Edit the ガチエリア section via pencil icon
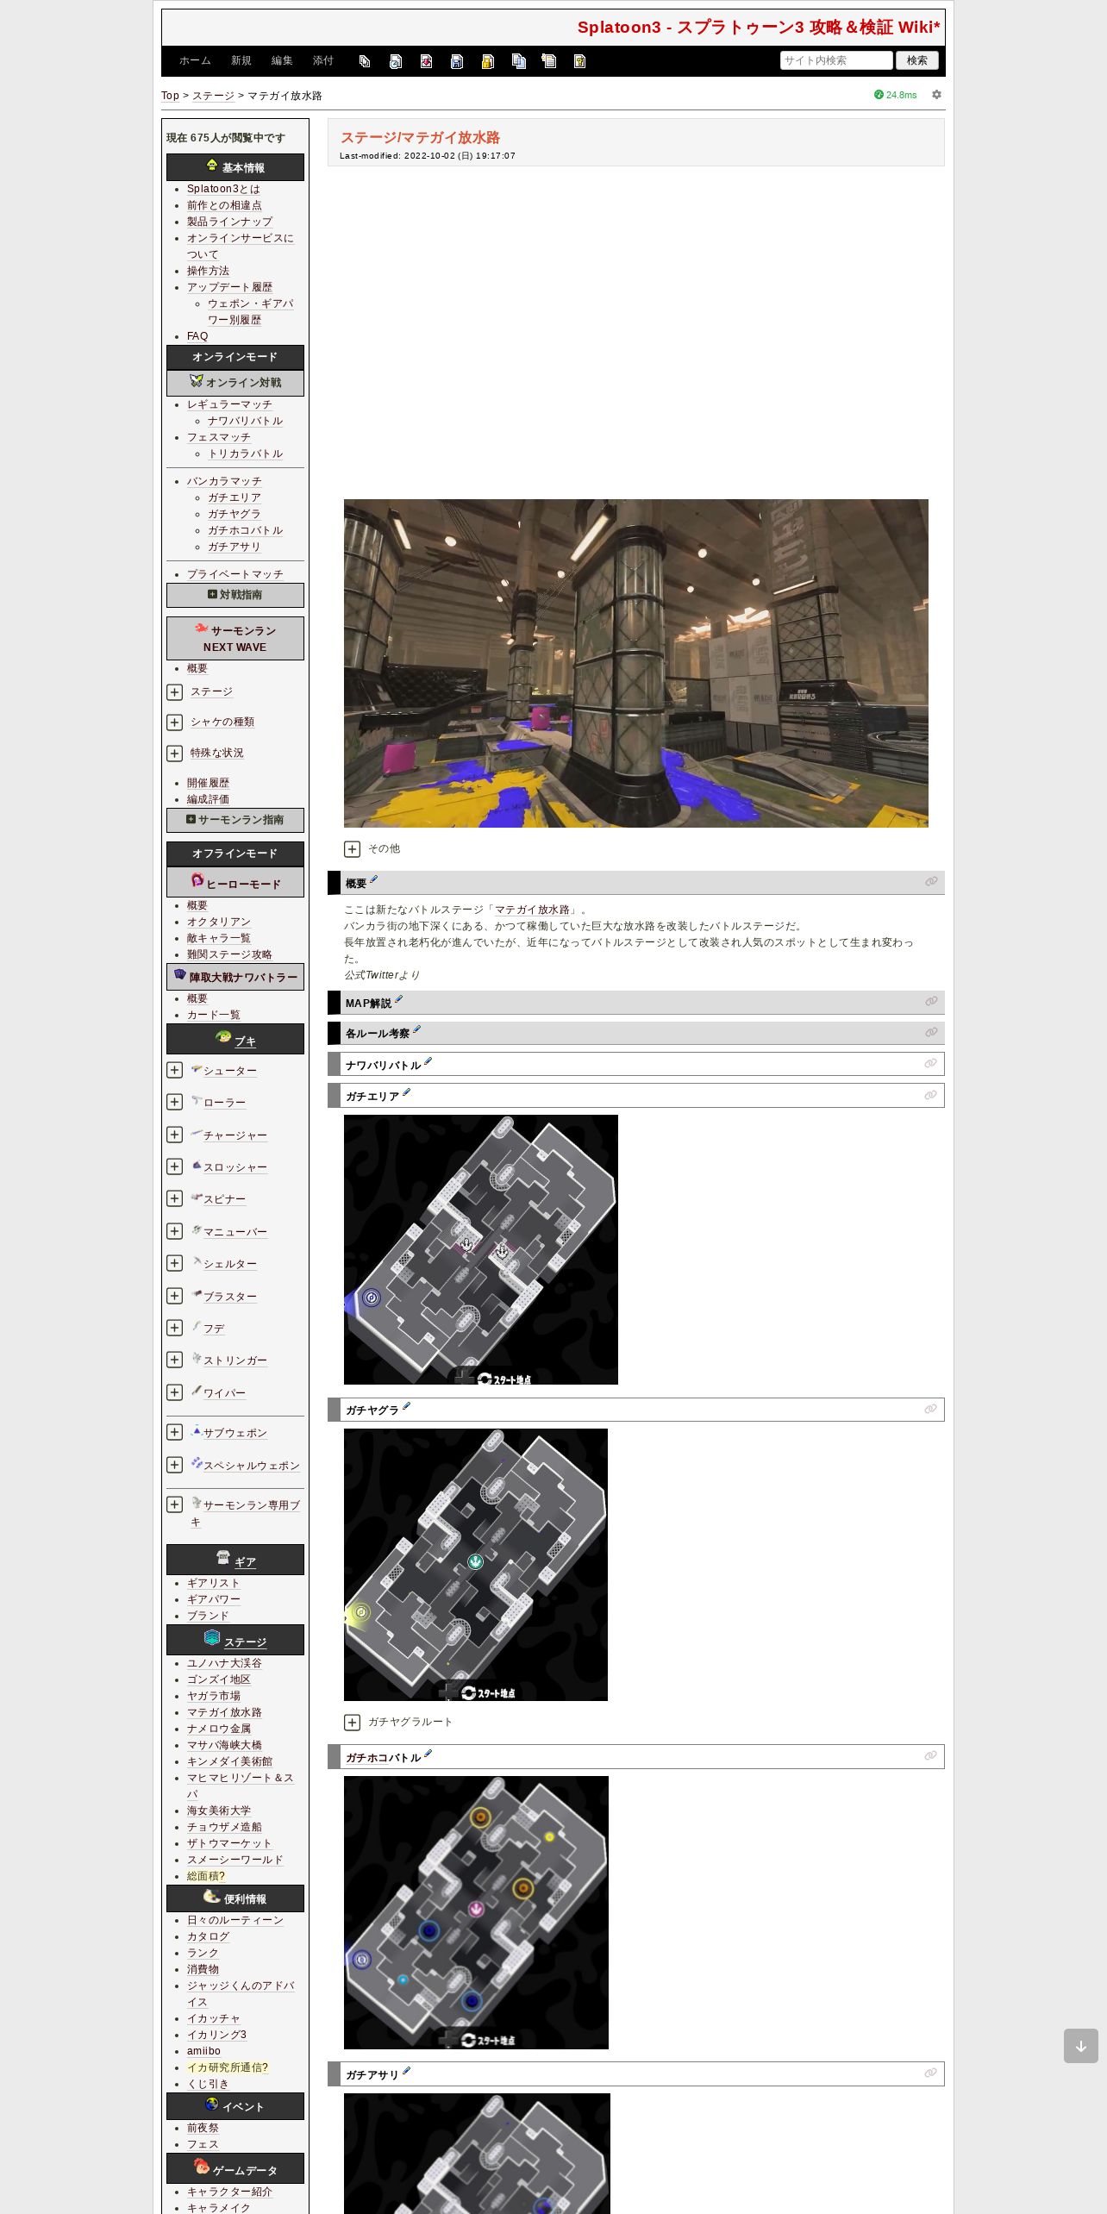Screen dimensions: 1107x2214 (406, 1093)
